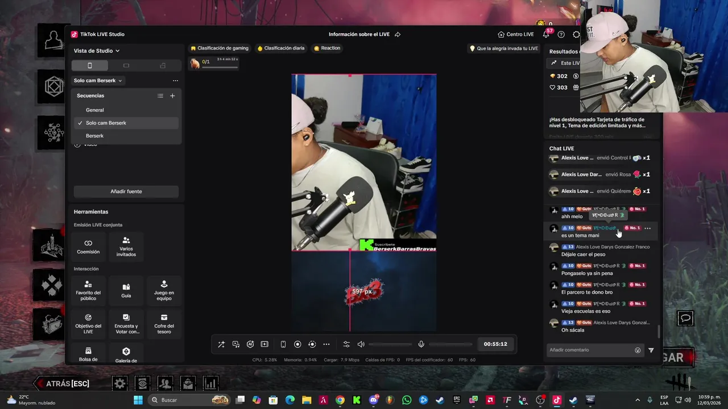Click the Buscar taskbar search box

point(189,400)
